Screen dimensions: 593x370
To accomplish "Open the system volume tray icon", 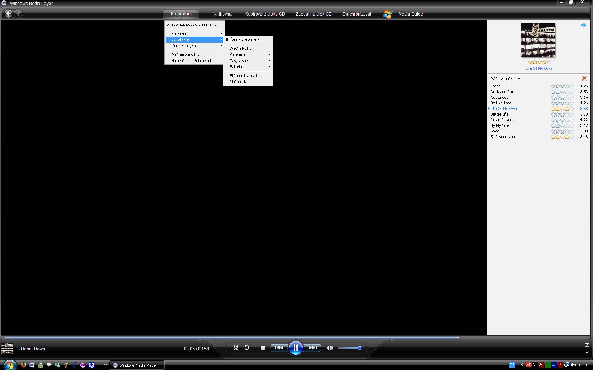I will pyautogui.click(x=573, y=365).
